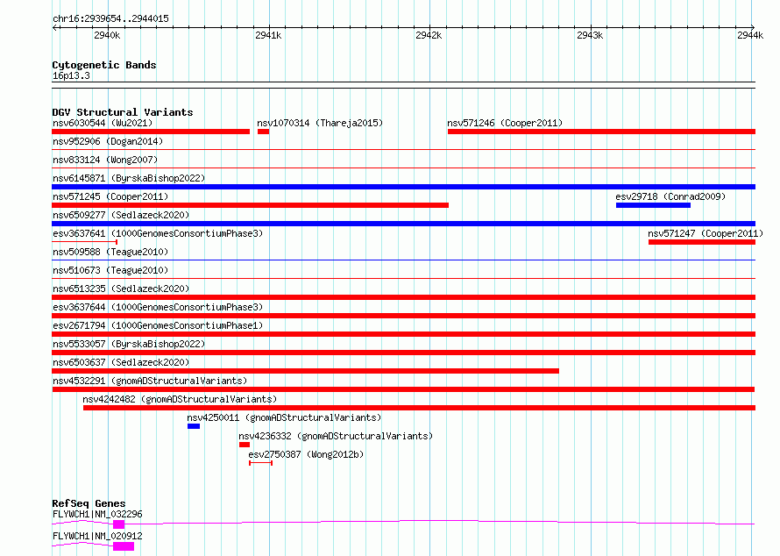Screen dimensions: 780x556
Task: Select the red bar under nsv571247
Action: coord(702,242)
